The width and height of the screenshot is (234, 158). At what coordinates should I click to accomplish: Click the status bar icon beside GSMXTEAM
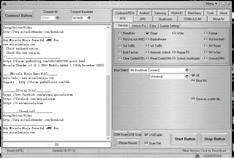197,156
